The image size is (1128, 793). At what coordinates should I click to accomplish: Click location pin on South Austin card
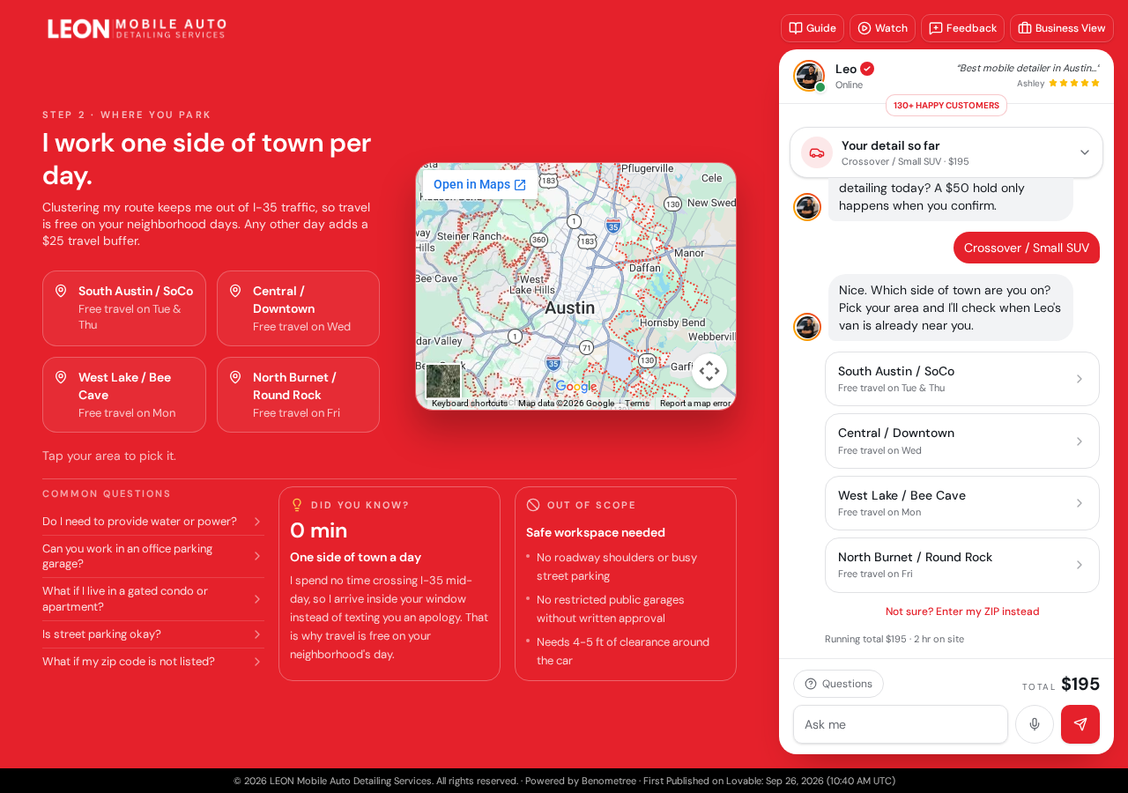click(x=61, y=291)
